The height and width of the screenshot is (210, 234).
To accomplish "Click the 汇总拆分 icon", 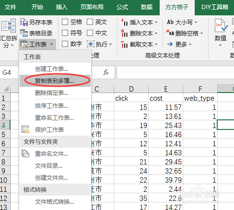I will tap(9, 25).
